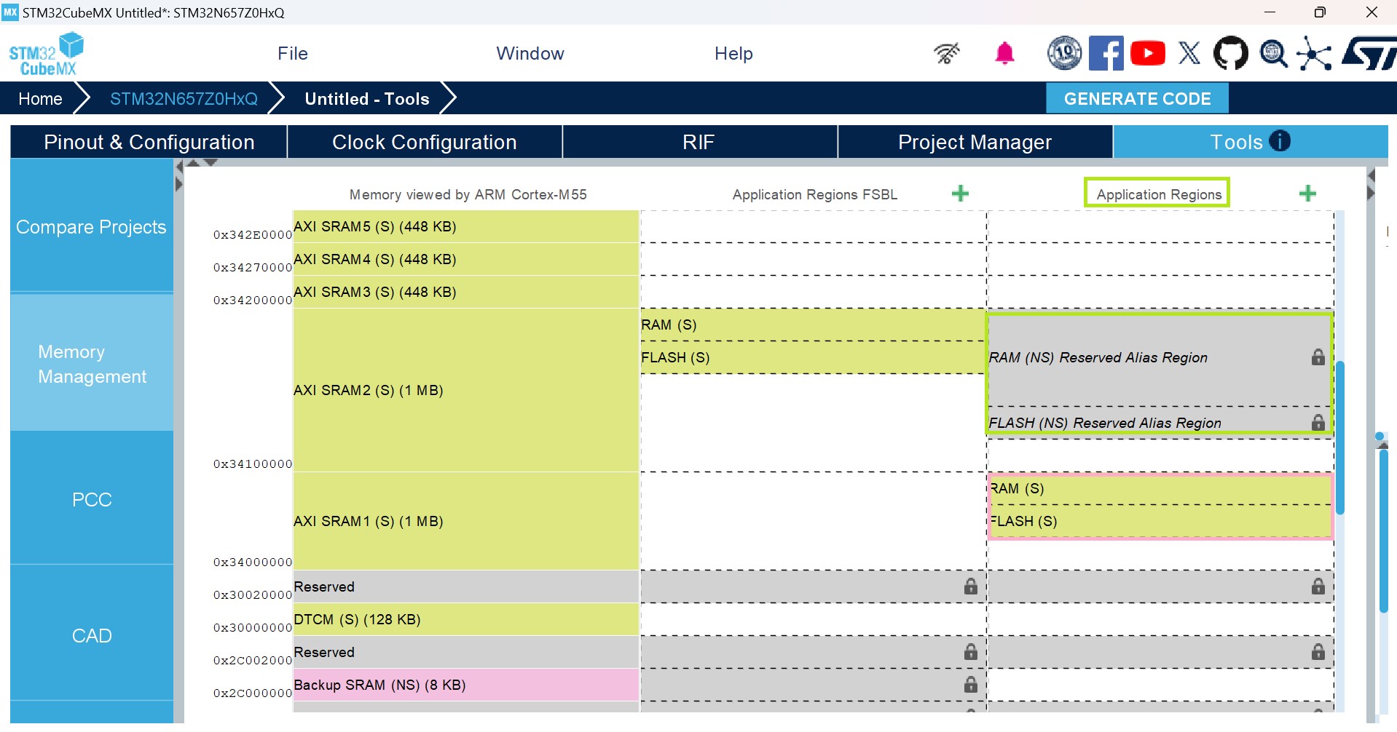Click lock on RAM (NS) Reserved Alias Region
The width and height of the screenshot is (1397, 732).
coord(1318,357)
